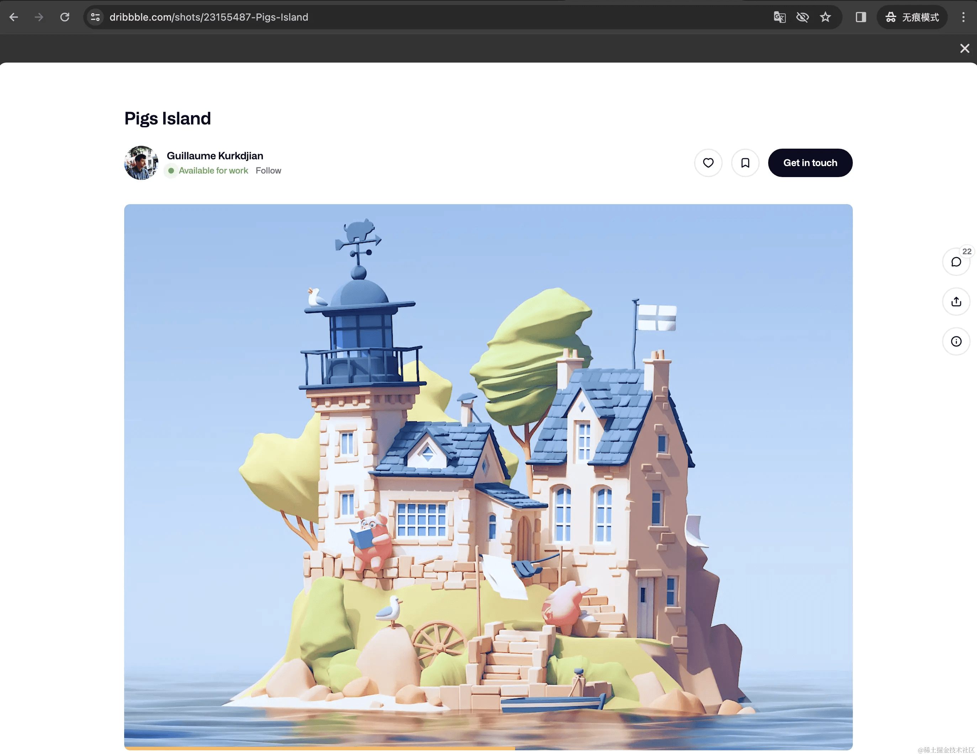Open site information in the address bar
977x756 pixels.
tap(95, 17)
